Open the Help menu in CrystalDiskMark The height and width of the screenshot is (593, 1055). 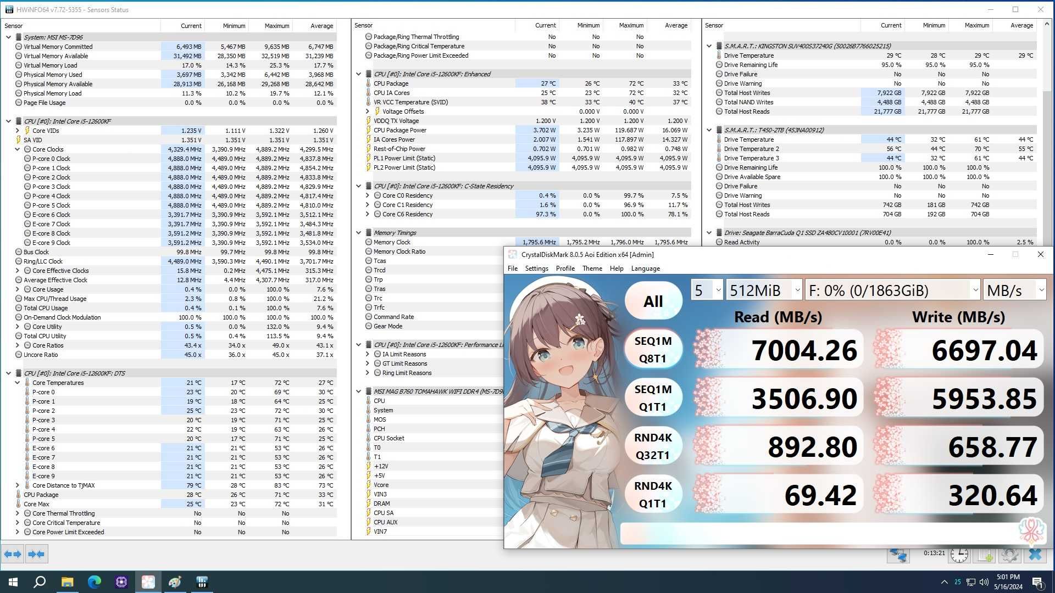coord(617,268)
